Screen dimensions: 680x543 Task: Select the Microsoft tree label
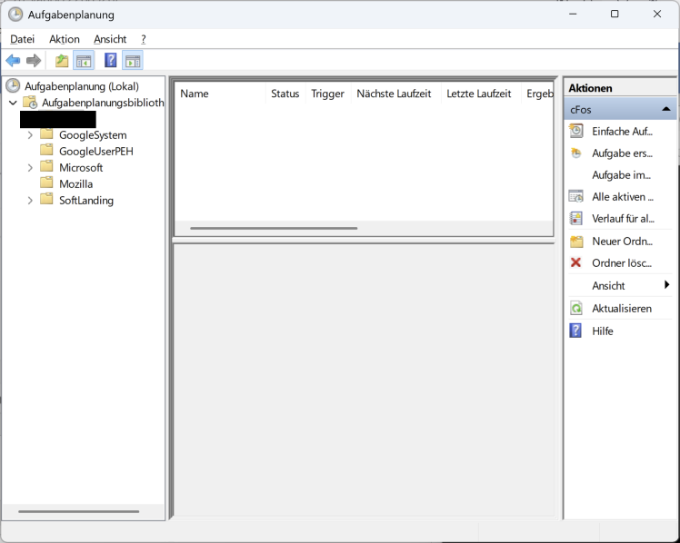pos(81,168)
